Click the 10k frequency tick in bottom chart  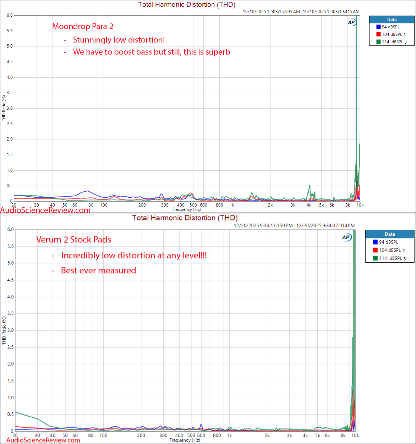point(355,435)
